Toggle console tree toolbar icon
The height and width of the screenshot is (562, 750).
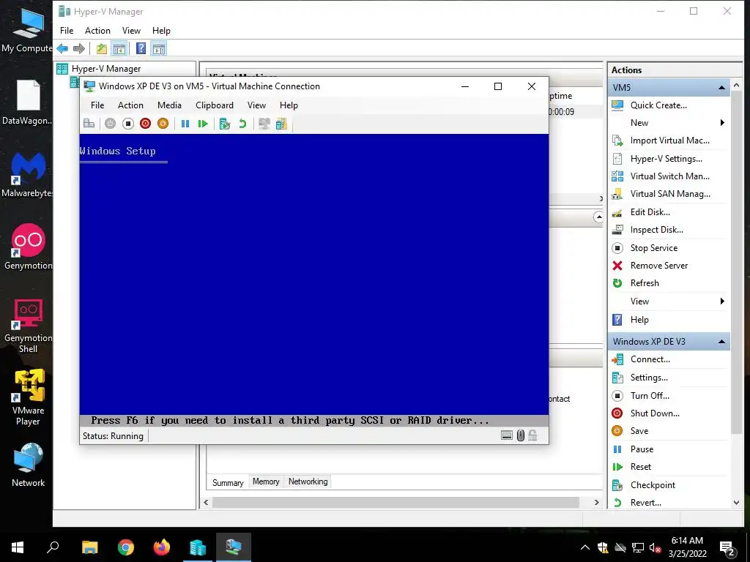coord(119,48)
